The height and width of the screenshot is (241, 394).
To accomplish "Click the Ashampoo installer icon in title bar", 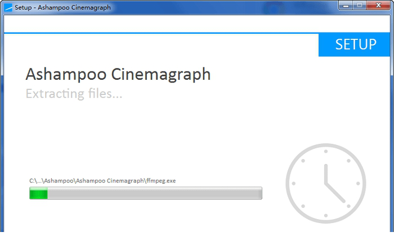I will click(x=8, y=7).
